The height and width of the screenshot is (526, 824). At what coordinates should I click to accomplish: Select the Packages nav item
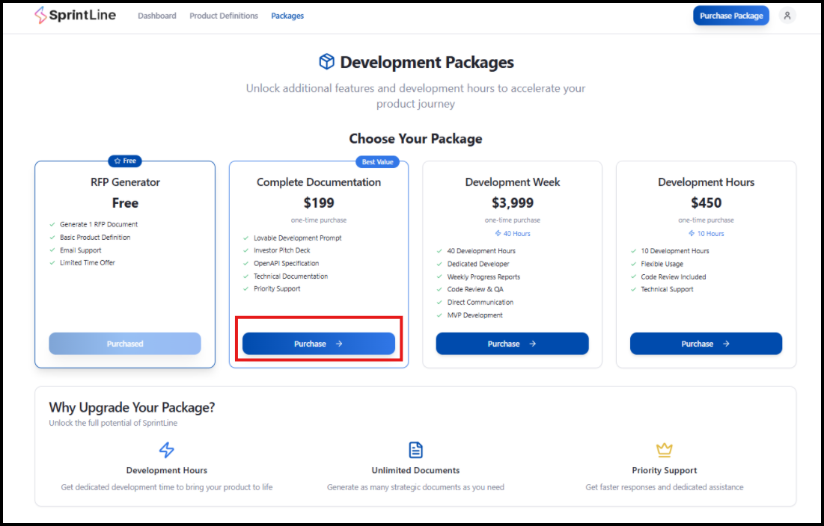pos(287,16)
